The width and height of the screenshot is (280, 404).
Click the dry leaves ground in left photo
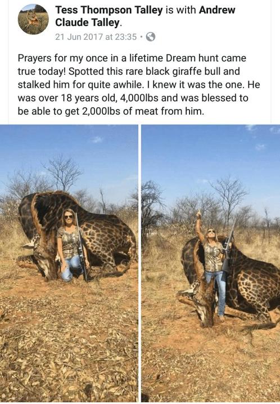(x=69, y=343)
